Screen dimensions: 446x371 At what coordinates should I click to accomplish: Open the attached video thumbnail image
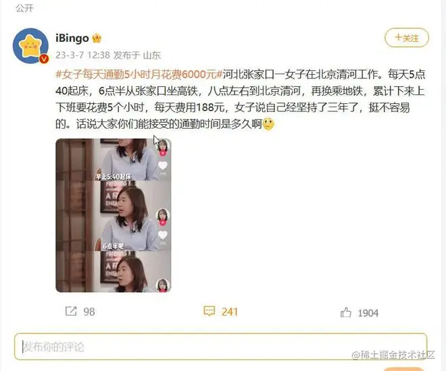click(x=114, y=215)
